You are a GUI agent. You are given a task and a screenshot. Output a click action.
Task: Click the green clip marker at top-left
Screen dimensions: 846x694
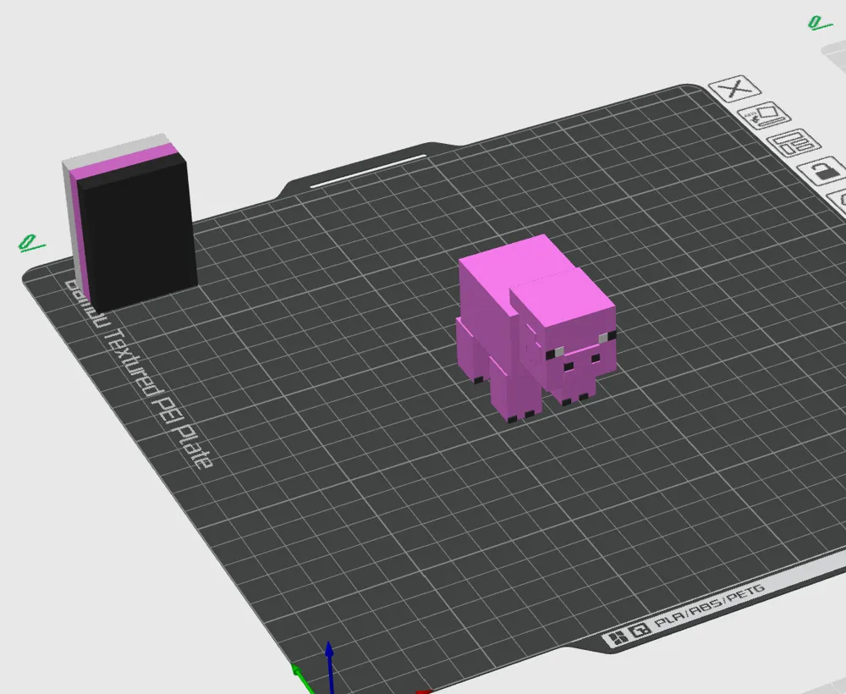[x=30, y=243]
